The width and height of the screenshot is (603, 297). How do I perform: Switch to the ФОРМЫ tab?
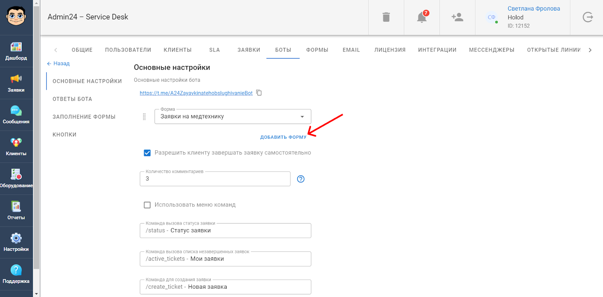pos(317,50)
